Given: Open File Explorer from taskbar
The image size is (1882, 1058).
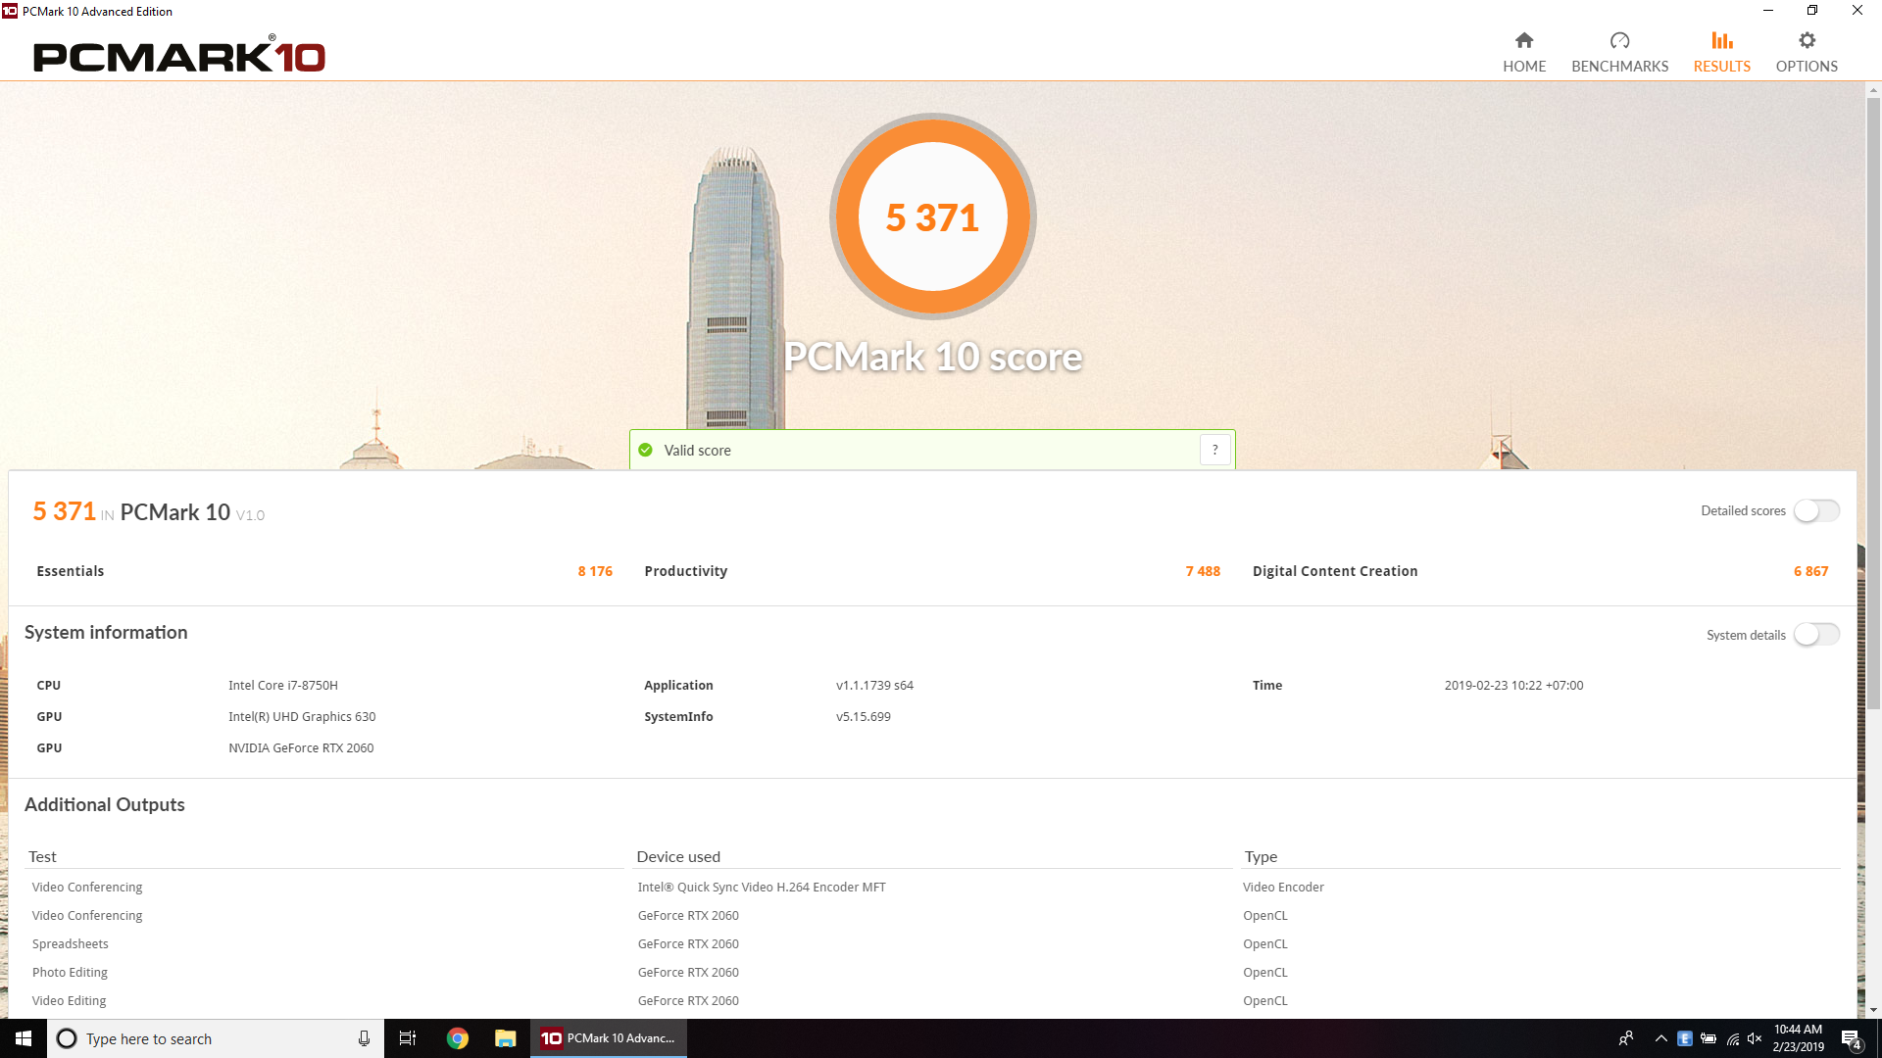Looking at the screenshot, I should pyautogui.click(x=506, y=1038).
